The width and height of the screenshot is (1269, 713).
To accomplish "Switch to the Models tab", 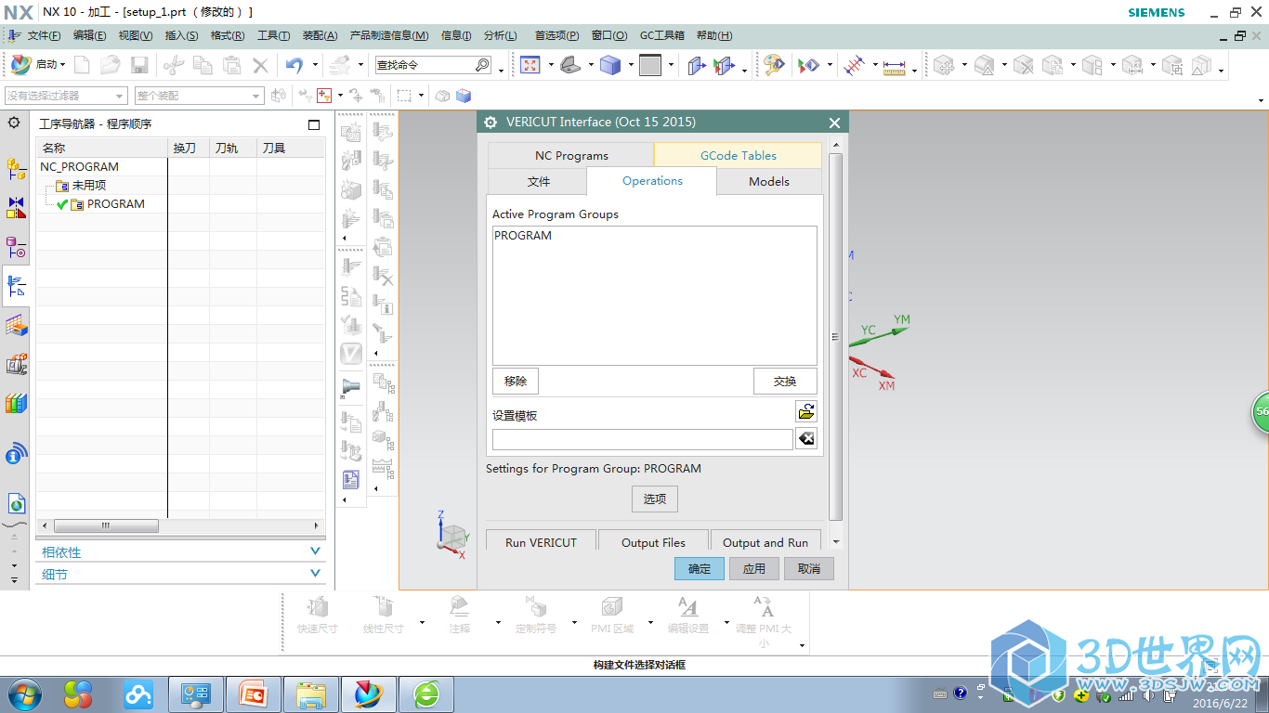I will point(769,182).
